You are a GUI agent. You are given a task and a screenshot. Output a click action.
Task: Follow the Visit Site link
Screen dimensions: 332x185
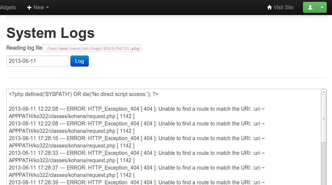point(283,7)
